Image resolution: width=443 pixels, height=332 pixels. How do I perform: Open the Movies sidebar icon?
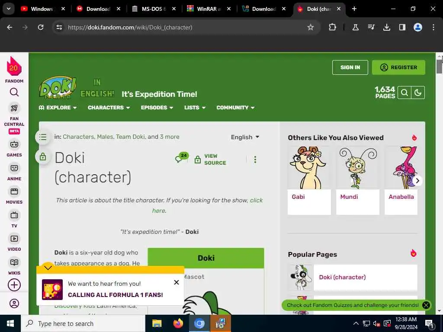tap(14, 192)
